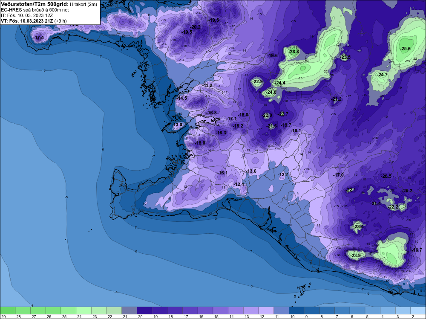Click the -23.4 temperature label
This screenshot has height=319, width=426.
[358, 226]
